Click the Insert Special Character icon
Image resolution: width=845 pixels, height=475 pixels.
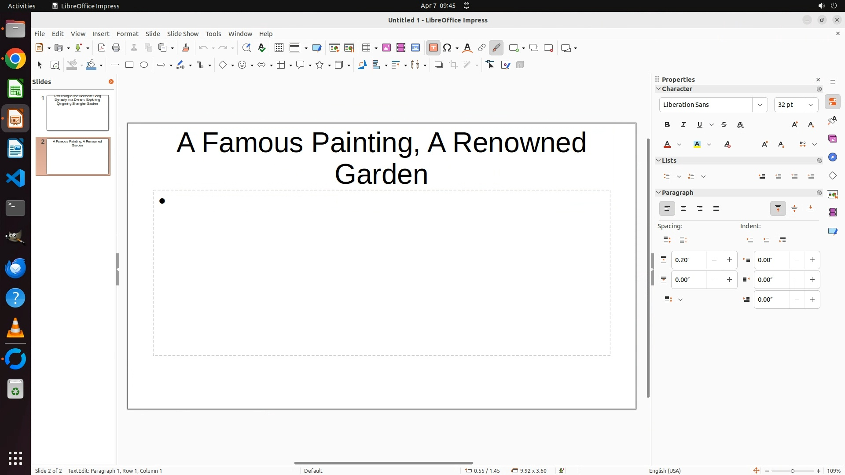(448, 48)
